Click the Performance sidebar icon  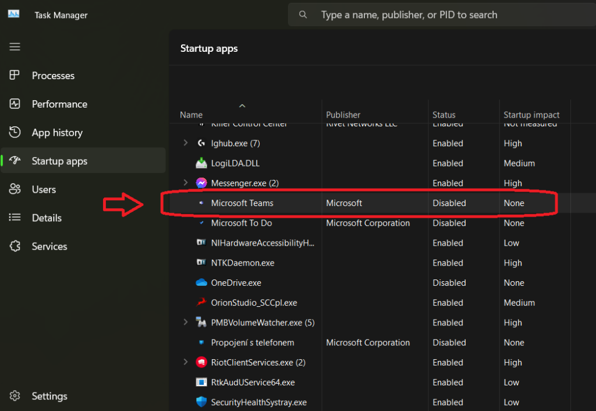15,104
